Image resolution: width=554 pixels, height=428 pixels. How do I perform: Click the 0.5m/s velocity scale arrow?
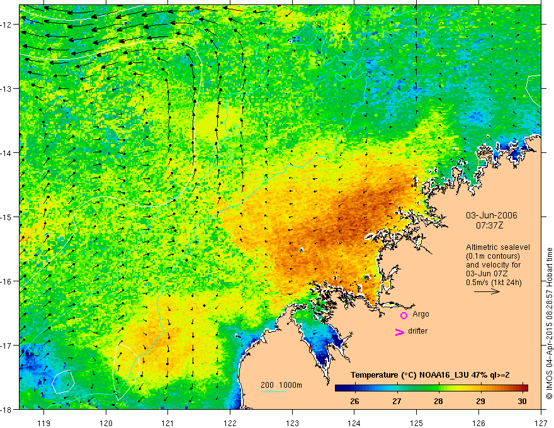click(487, 291)
